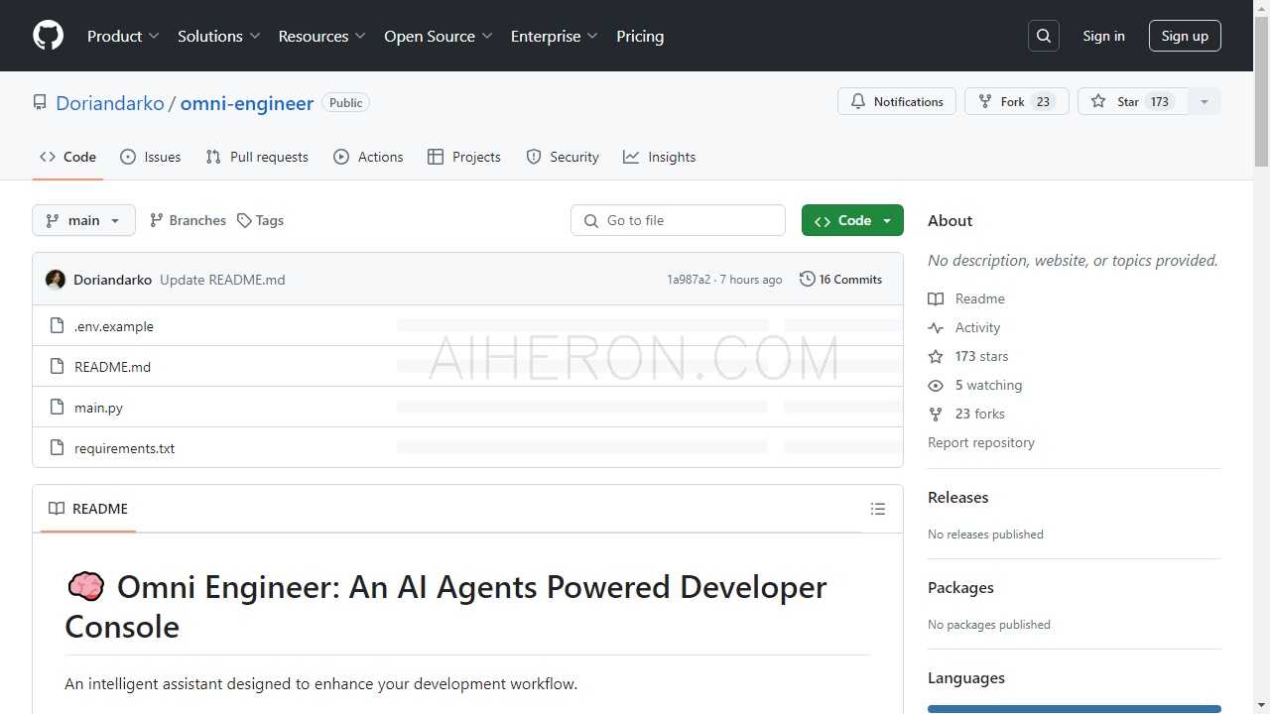This screenshot has width=1270, height=714.
Task: Click the Packages heading link
Action: tap(960, 587)
